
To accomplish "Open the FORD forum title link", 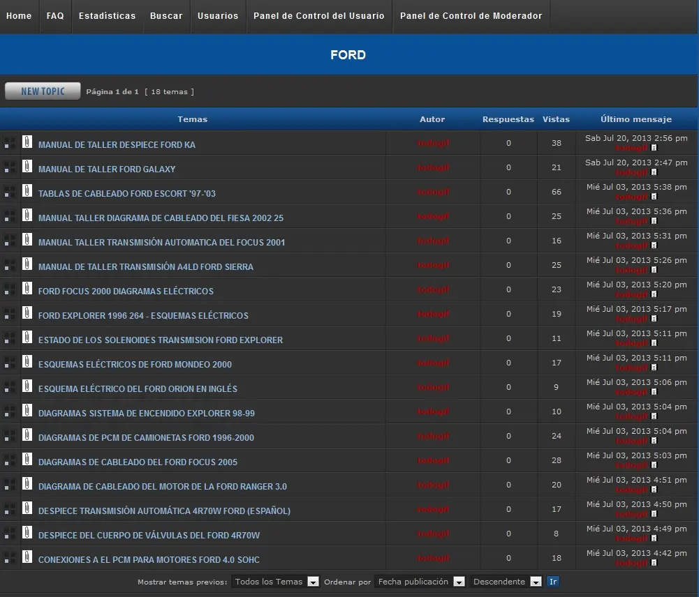I will click(x=348, y=55).
